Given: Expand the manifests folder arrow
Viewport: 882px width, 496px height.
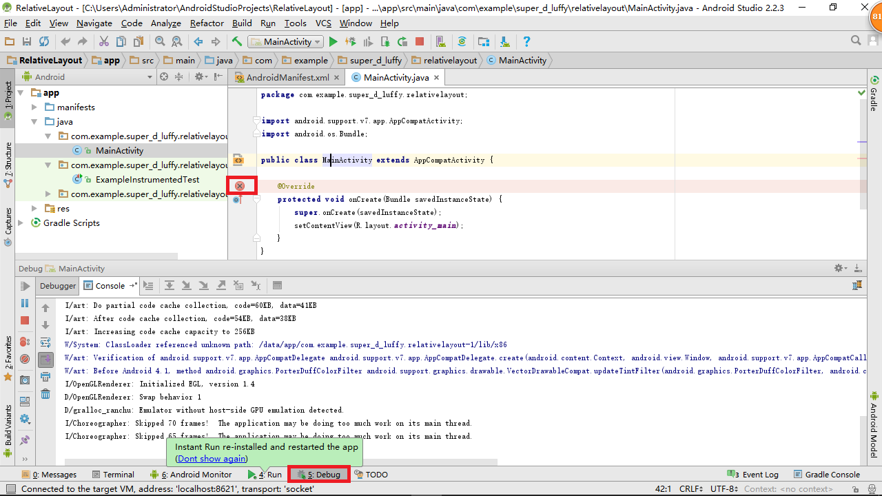Looking at the screenshot, I should [x=34, y=107].
